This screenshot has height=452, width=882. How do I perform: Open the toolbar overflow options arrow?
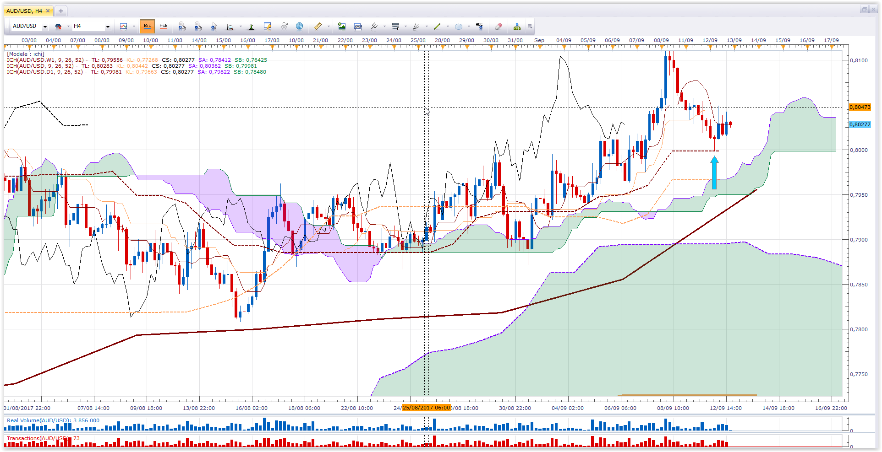pos(530,27)
